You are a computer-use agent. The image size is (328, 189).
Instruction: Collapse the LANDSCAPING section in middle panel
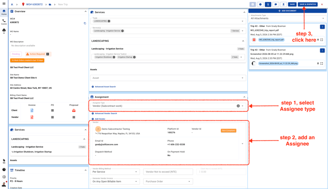(x=243, y=41)
